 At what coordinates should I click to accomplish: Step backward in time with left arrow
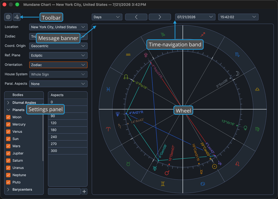pyautogui.click(x=136, y=17)
